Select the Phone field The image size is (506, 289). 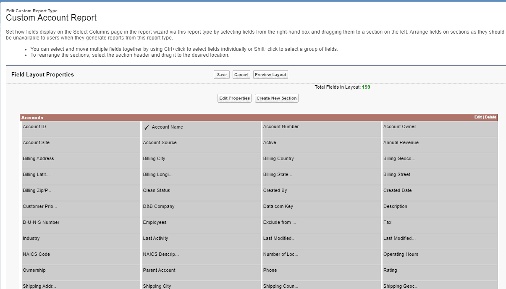[322, 273]
